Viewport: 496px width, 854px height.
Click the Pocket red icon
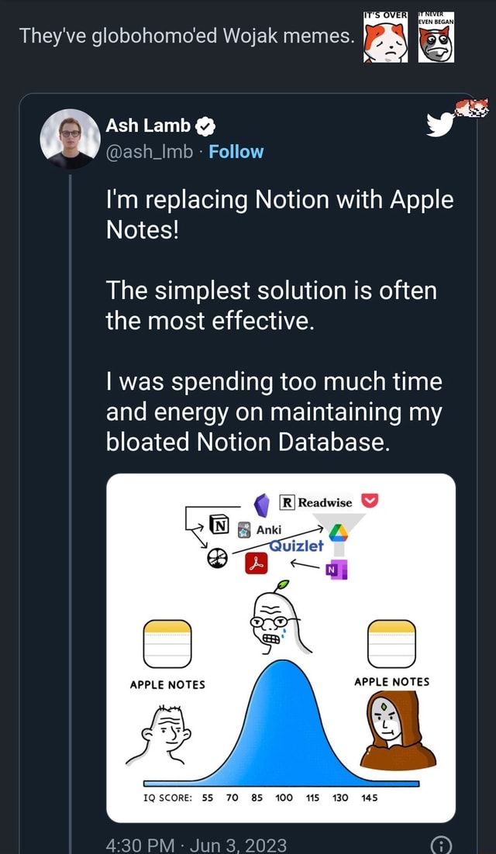click(x=369, y=501)
